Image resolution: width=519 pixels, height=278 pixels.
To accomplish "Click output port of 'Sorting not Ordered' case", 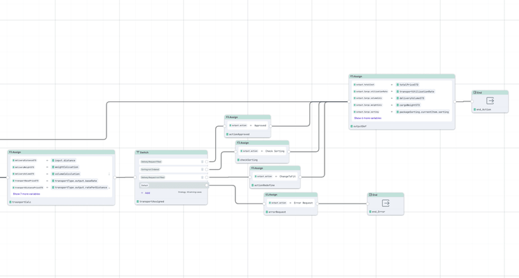I will [x=207, y=170].
